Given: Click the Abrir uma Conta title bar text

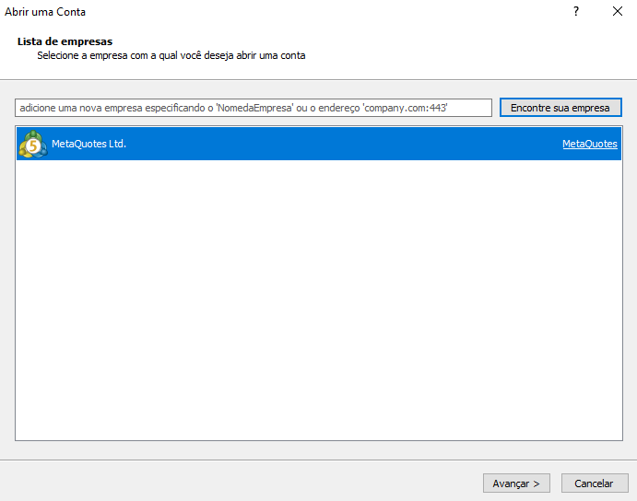Looking at the screenshot, I should (x=46, y=12).
